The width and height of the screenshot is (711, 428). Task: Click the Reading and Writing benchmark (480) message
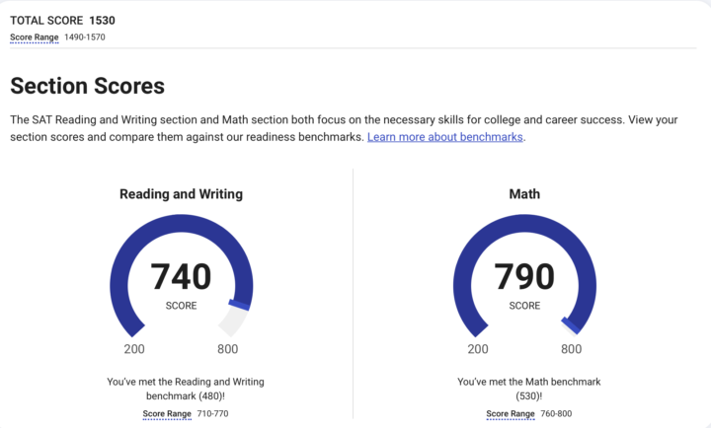click(x=186, y=389)
